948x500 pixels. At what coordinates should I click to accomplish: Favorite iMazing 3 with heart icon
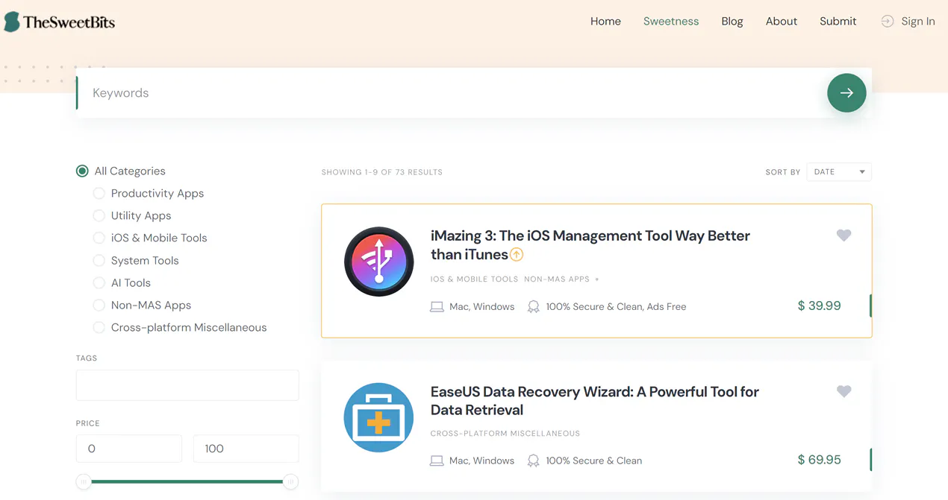[843, 235]
